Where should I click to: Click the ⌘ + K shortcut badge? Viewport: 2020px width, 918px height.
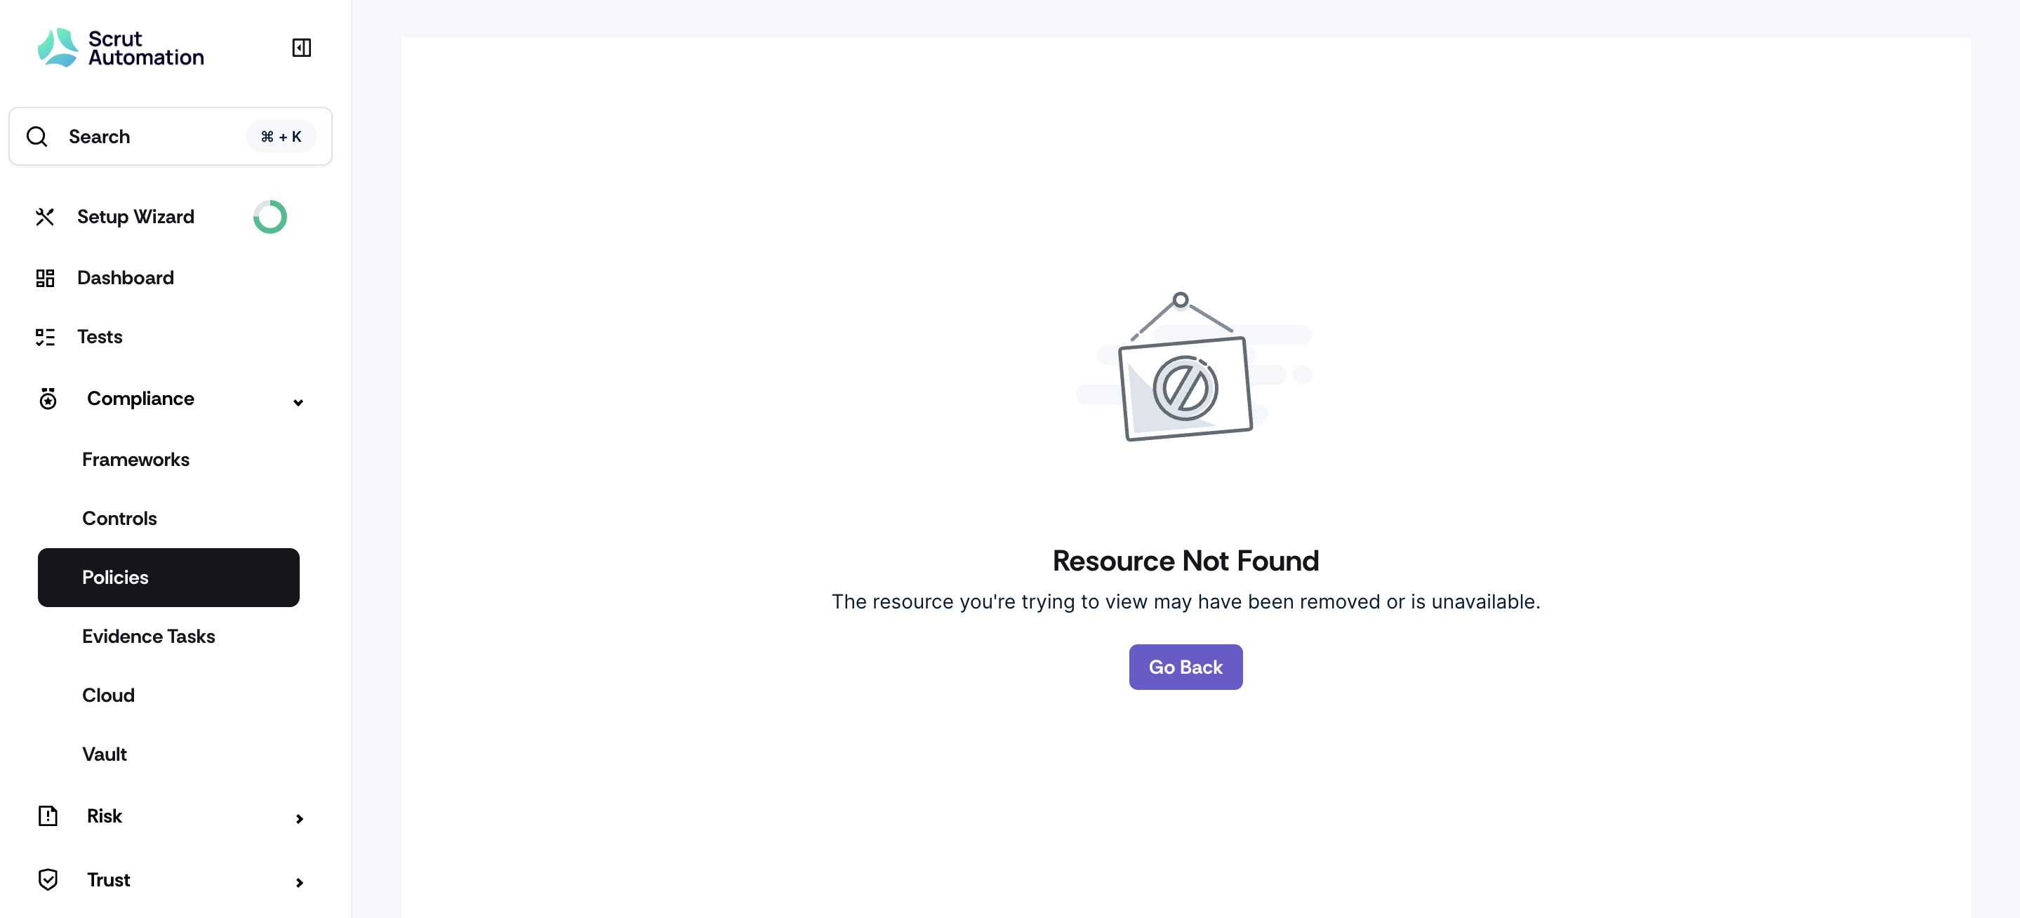[x=281, y=136]
